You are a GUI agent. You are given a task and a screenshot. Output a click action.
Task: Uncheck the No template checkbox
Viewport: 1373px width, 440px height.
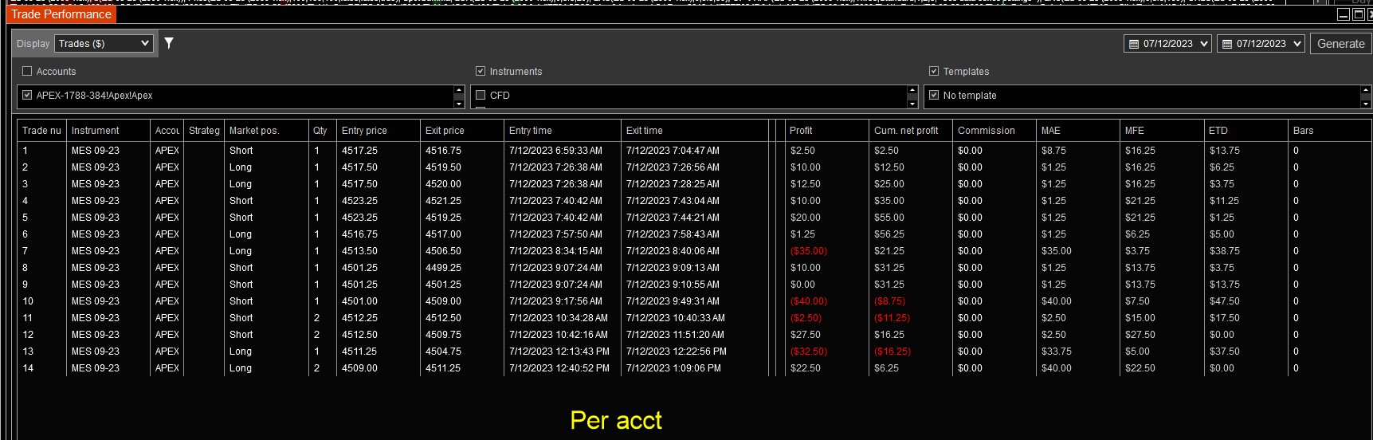click(x=934, y=95)
